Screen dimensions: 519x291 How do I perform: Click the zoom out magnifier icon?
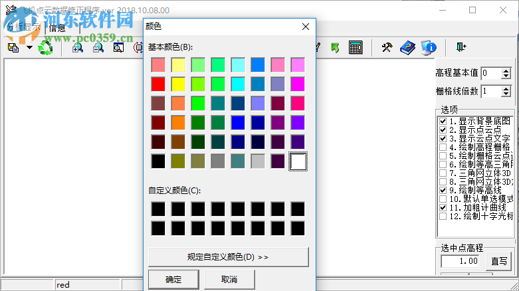[98, 47]
